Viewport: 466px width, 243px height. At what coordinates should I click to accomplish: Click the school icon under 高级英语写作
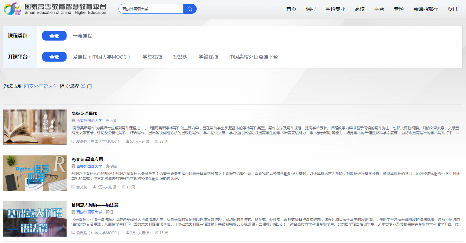click(x=73, y=121)
